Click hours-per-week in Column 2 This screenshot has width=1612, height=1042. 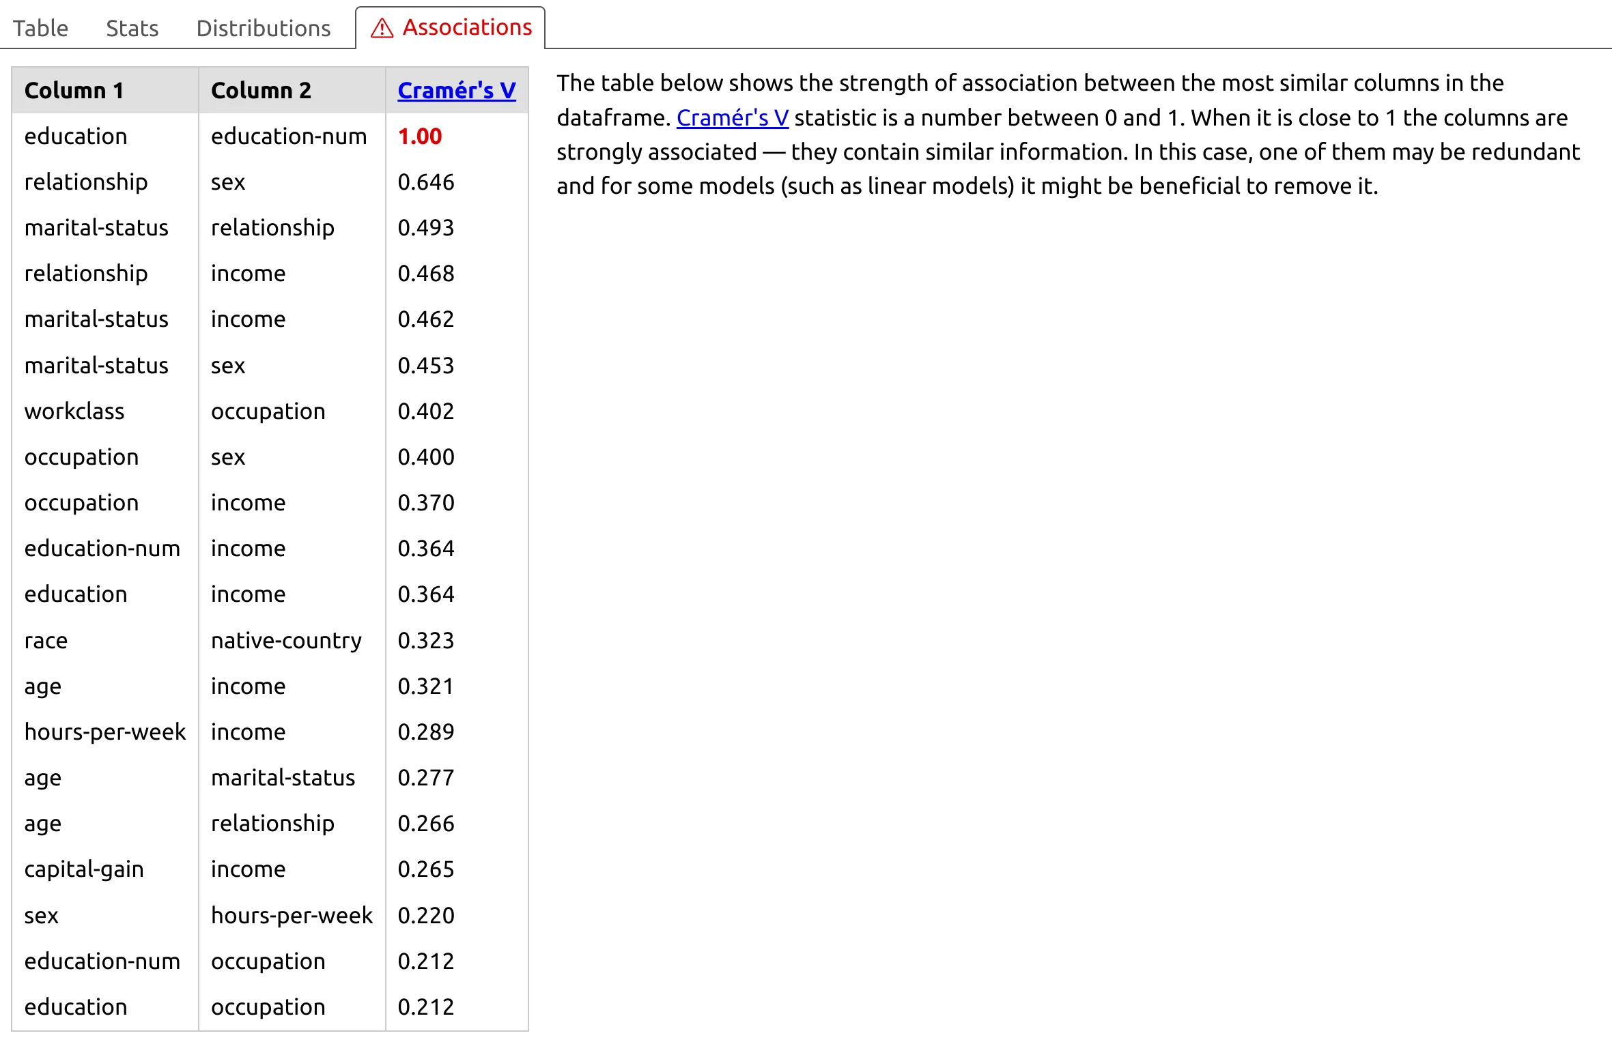292,915
